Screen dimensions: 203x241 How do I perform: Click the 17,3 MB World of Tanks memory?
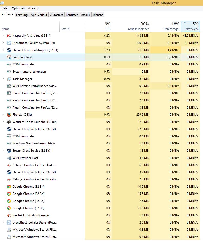[143, 122]
